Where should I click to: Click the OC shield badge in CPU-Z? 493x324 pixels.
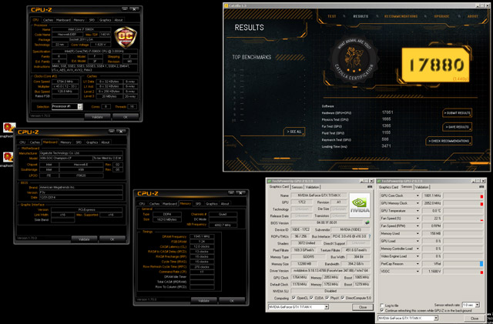pyautogui.click(x=126, y=38)
